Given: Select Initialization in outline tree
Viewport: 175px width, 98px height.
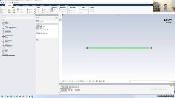Looking at the screenshot, I should (7, 44).
